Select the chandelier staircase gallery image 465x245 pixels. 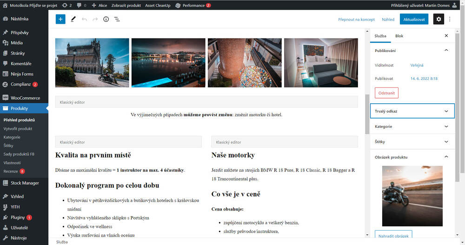point(245,63)
